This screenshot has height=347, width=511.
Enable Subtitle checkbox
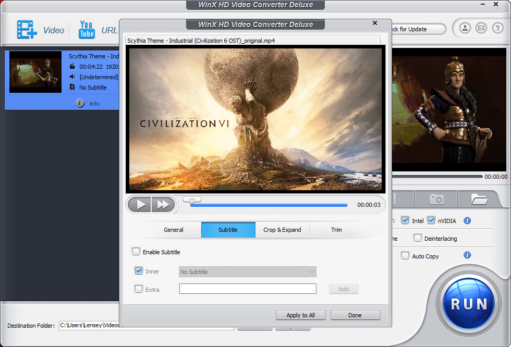pos(136,251)
